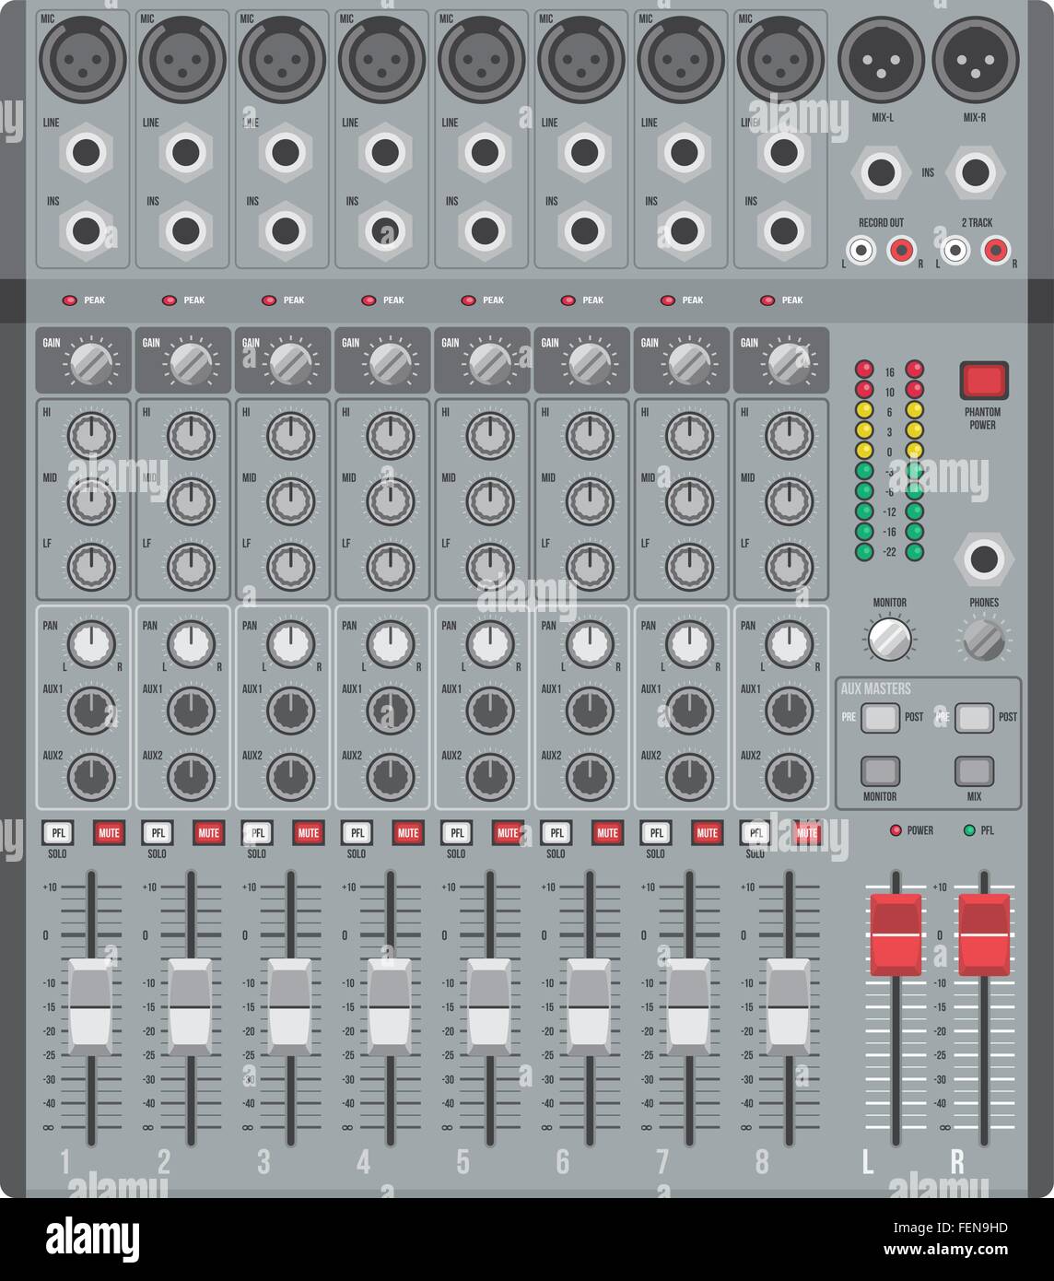Image resolution: width=1054 pixels, height=1281 pixels.
Task: Click the POWER indicator LED
Action: pos(895,830)
